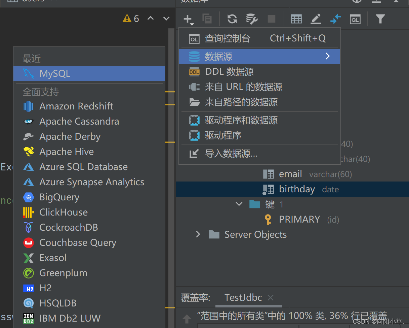Select Apache Derby in the list

coord(89,136)
